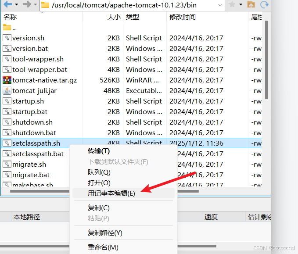This screenshot has width=298, height=254.
Task: Select setclasspath.bat file icon
Action: click(x=7, y=154)
